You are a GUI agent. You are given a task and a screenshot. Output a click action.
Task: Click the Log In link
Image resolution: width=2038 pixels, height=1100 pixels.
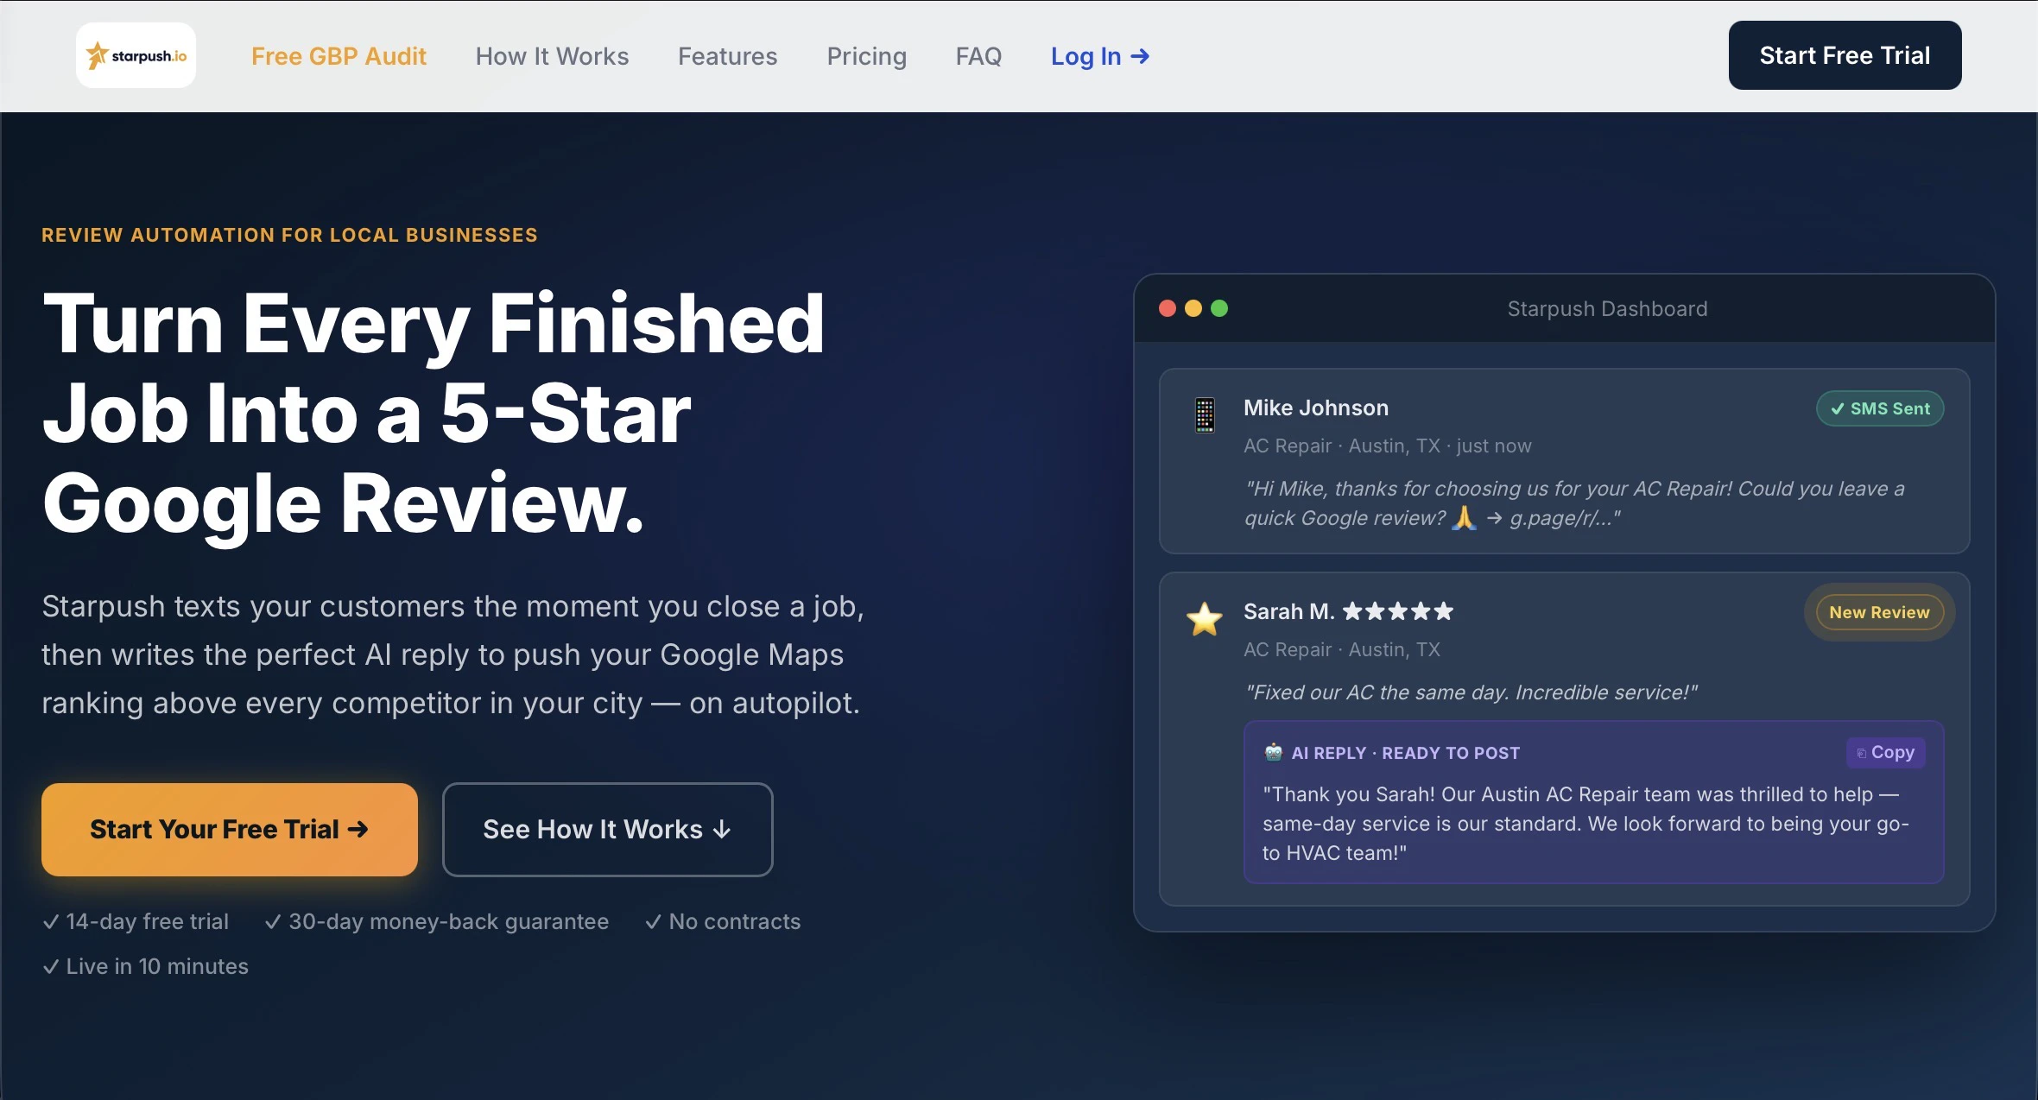[x=1100, y=56]
